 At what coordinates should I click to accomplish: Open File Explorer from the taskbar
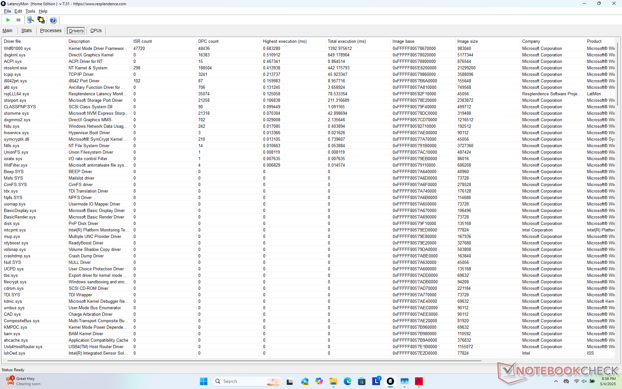[x=333, y=381]
